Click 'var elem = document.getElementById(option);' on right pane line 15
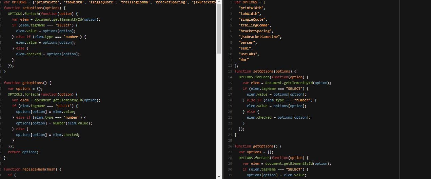 click(287, 83)
